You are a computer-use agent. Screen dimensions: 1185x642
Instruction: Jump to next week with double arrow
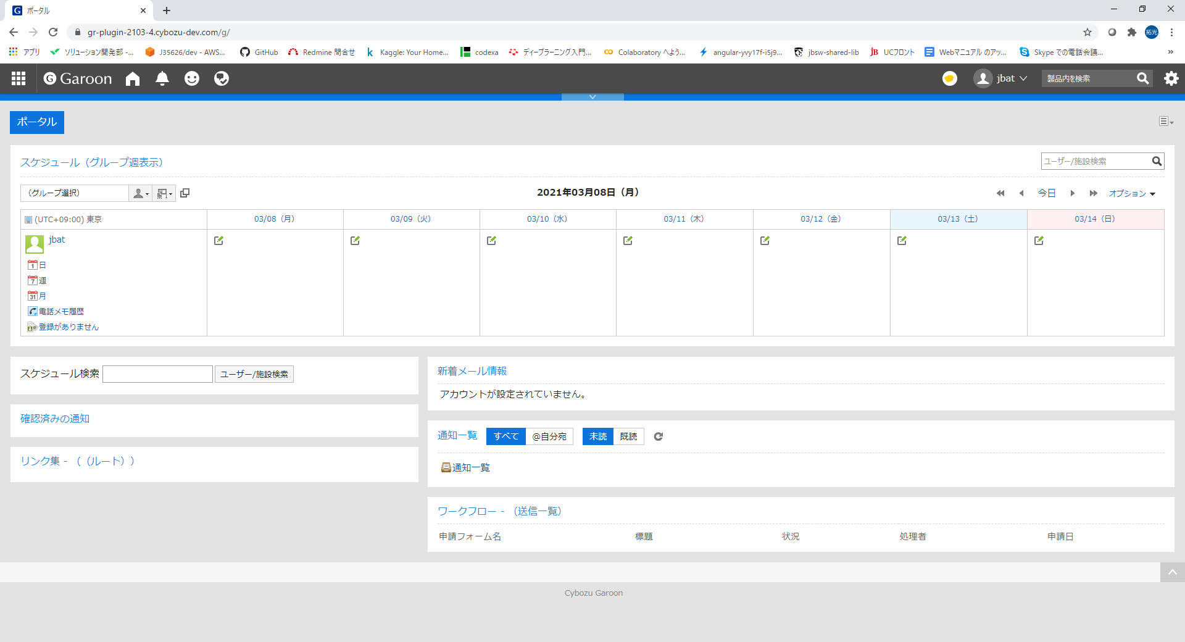pyautogui.click(x=1093, y=193)
